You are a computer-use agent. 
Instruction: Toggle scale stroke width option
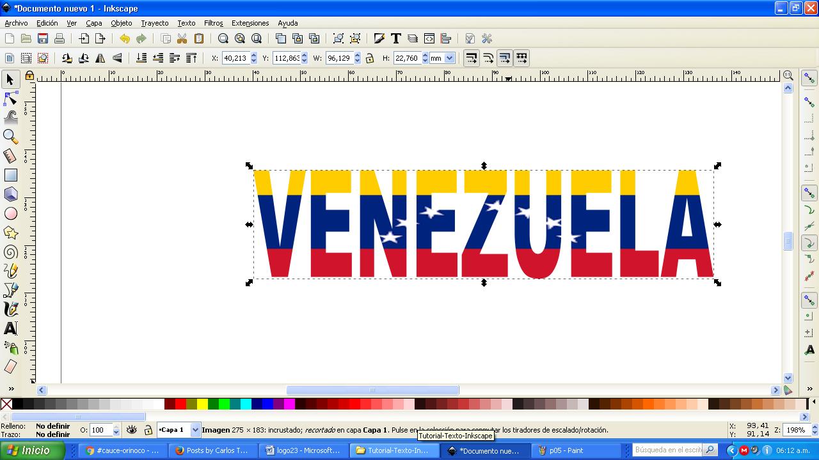pyautogui.click(x=472, y=58)
